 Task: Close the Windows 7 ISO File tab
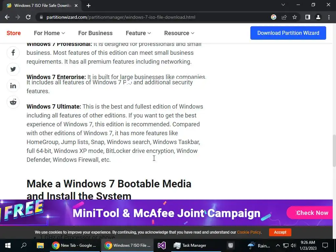point(76,6)
